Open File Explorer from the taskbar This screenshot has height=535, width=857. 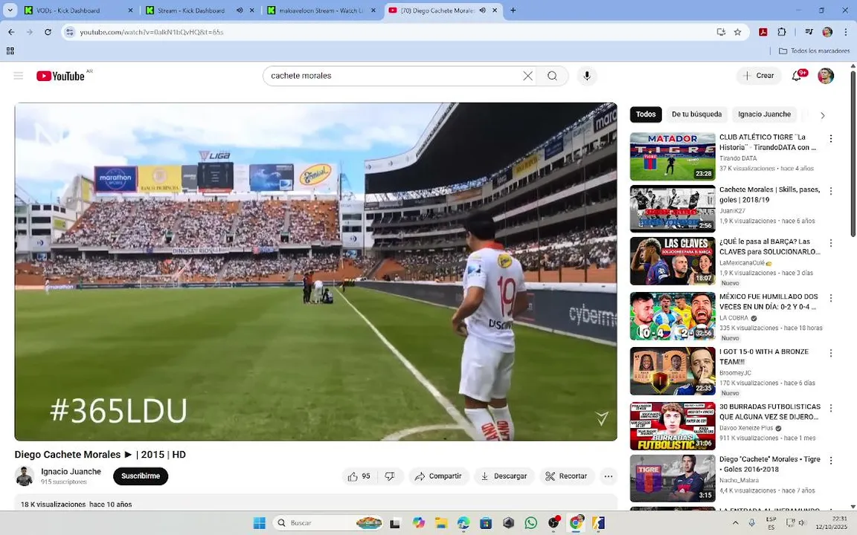441,523
